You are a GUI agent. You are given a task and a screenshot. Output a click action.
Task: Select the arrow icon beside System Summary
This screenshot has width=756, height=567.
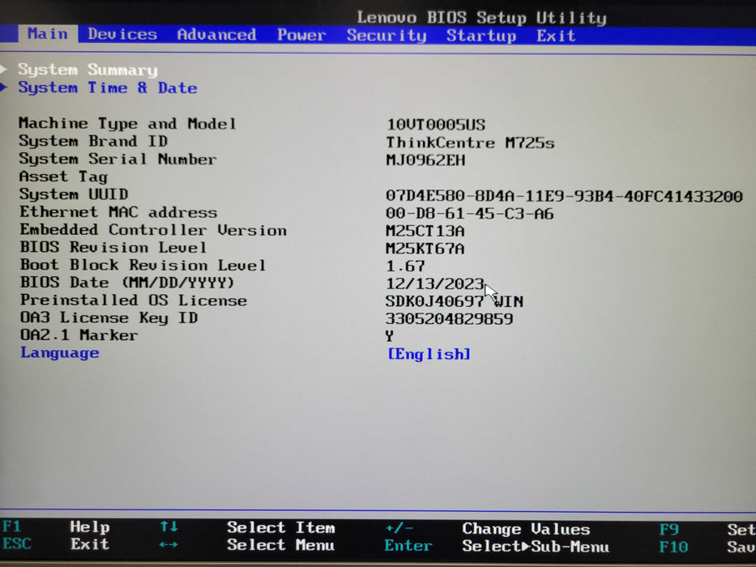(x=6, y=70)
